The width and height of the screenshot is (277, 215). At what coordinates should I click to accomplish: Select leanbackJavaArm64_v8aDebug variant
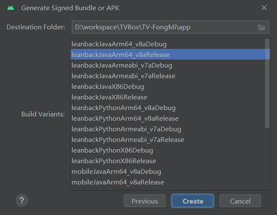click(x=119, y=44)
